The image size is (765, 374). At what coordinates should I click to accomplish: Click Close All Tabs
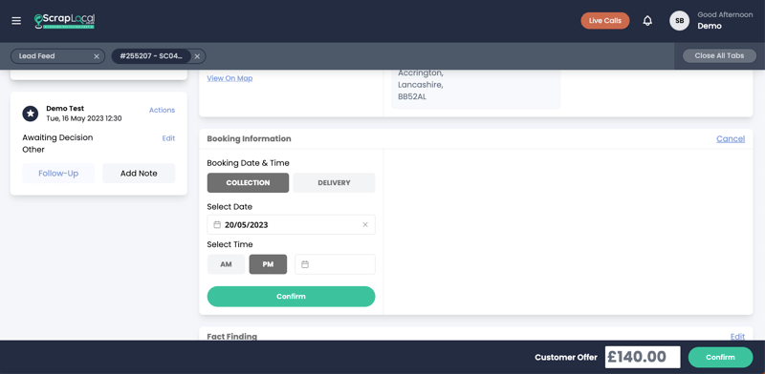(x=719, y=56)
